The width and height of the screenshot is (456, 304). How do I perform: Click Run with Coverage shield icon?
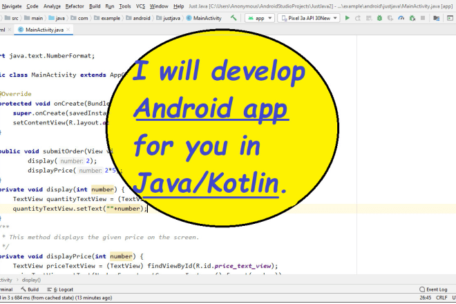pyautogui.click(x=390, y=18)
